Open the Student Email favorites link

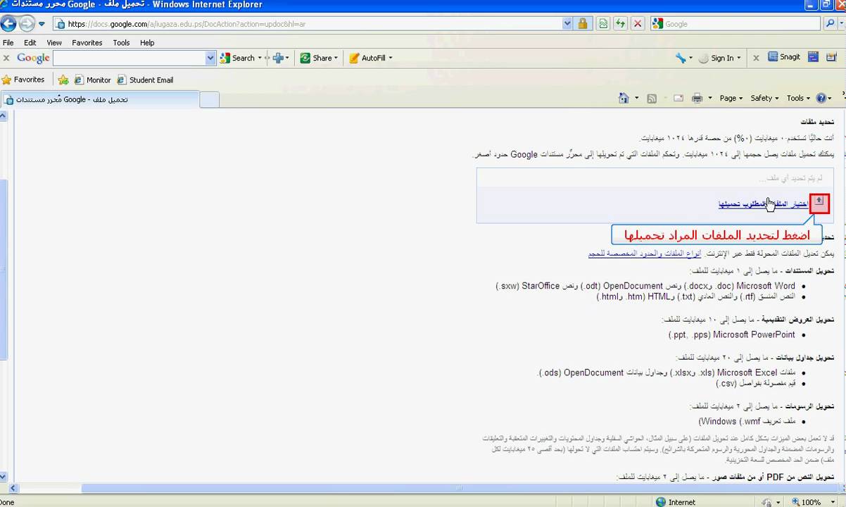click(x=145, y=80)
